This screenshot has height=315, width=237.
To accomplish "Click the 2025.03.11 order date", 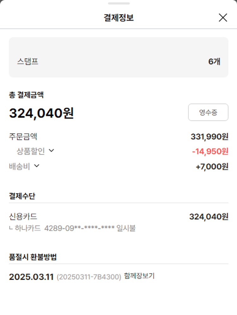I will pos(31,277).
